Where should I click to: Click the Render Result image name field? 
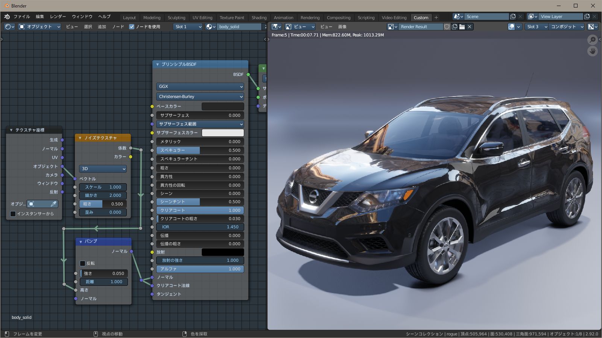[421, 27]
